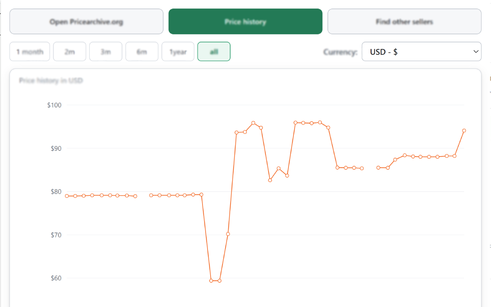491x307 pixels.
Task: Choose the 6m time range
Action: [x=142, y=51]
